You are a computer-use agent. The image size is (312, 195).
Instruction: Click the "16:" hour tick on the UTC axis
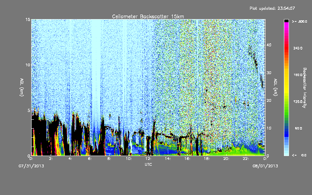(x=187, y=159)
